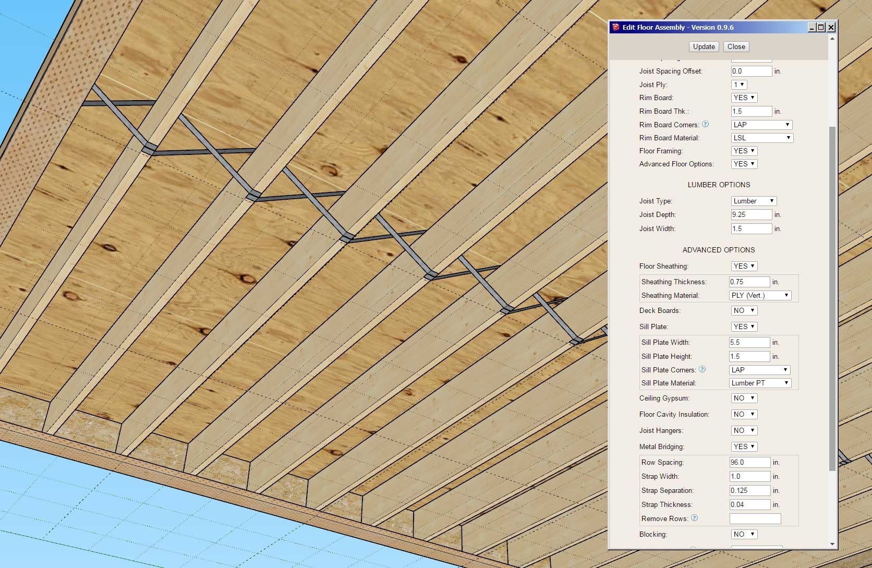Viewport: 872px width, 568px height.
Task: Click the Joist Spacing Offset field
Action: point(752,71)
